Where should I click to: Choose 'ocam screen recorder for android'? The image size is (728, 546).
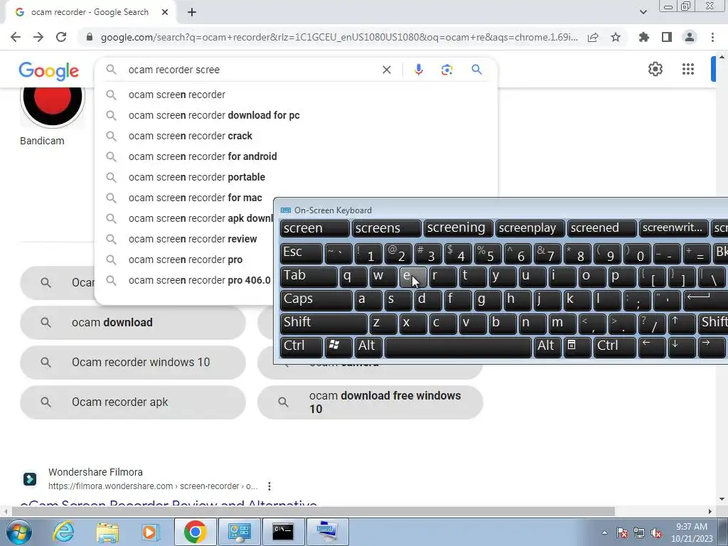pyautogui.click(x=296, y=156)
